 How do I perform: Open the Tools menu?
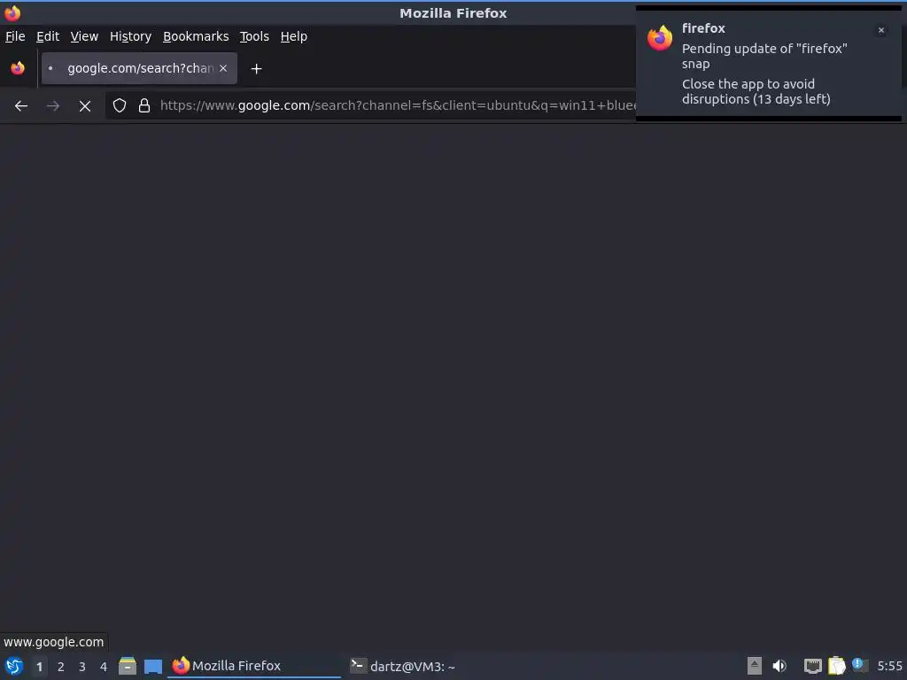click(254, 36)
